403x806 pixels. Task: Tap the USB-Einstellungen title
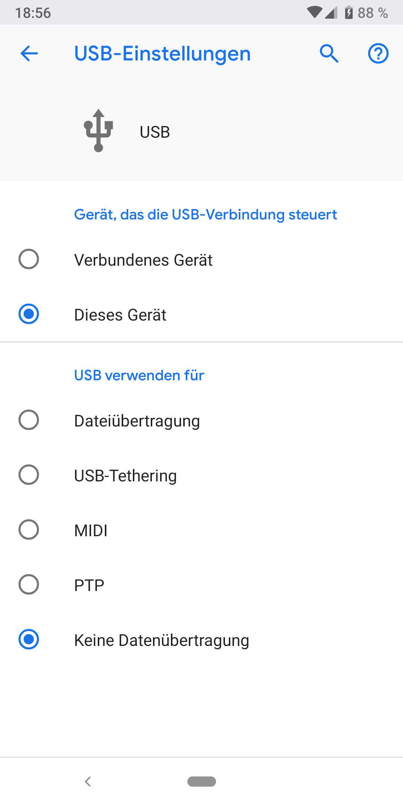[x=162, y=53]
